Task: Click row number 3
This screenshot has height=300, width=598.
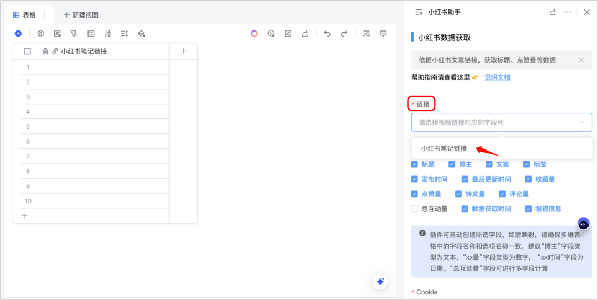Action: coord(28,97)
